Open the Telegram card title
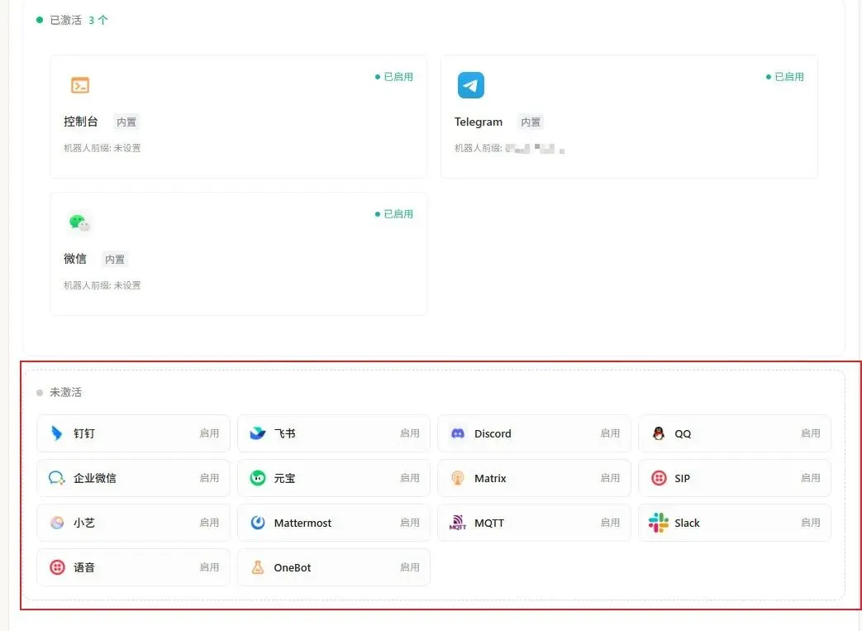The image size is (862, 631). click(x=479, y=122)
